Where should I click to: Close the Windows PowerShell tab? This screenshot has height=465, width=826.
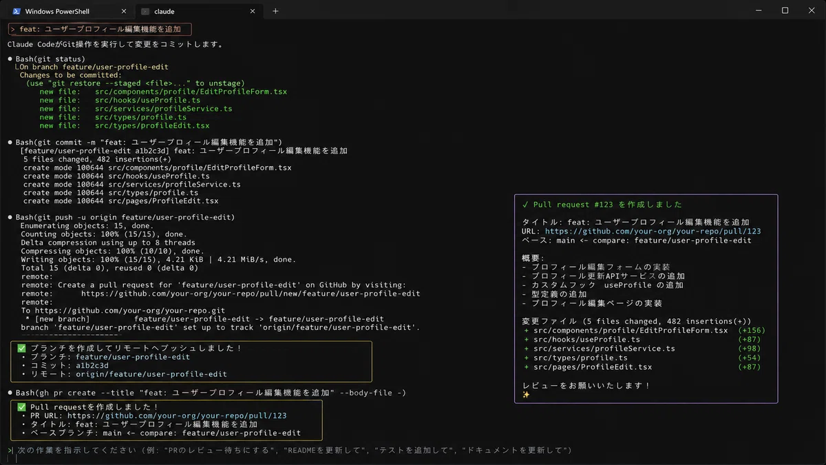pyautogui.click(x=124, y=11)
